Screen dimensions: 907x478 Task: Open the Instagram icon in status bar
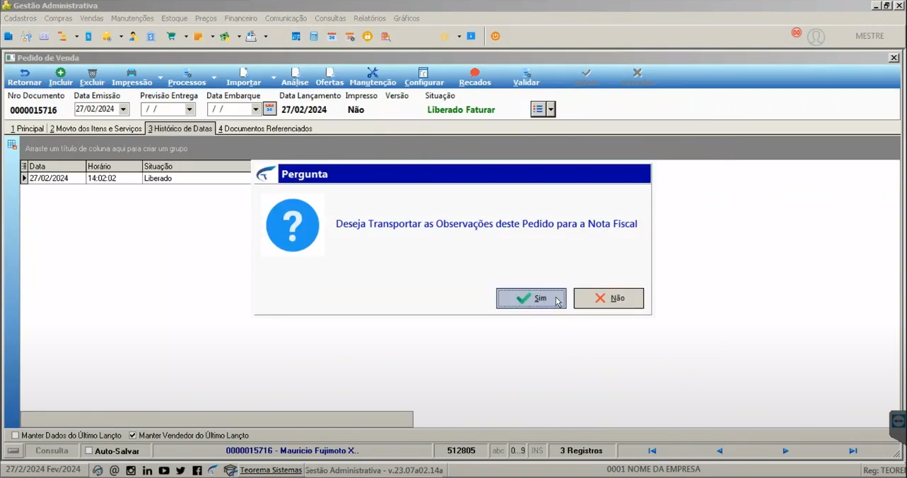[131, 470]
